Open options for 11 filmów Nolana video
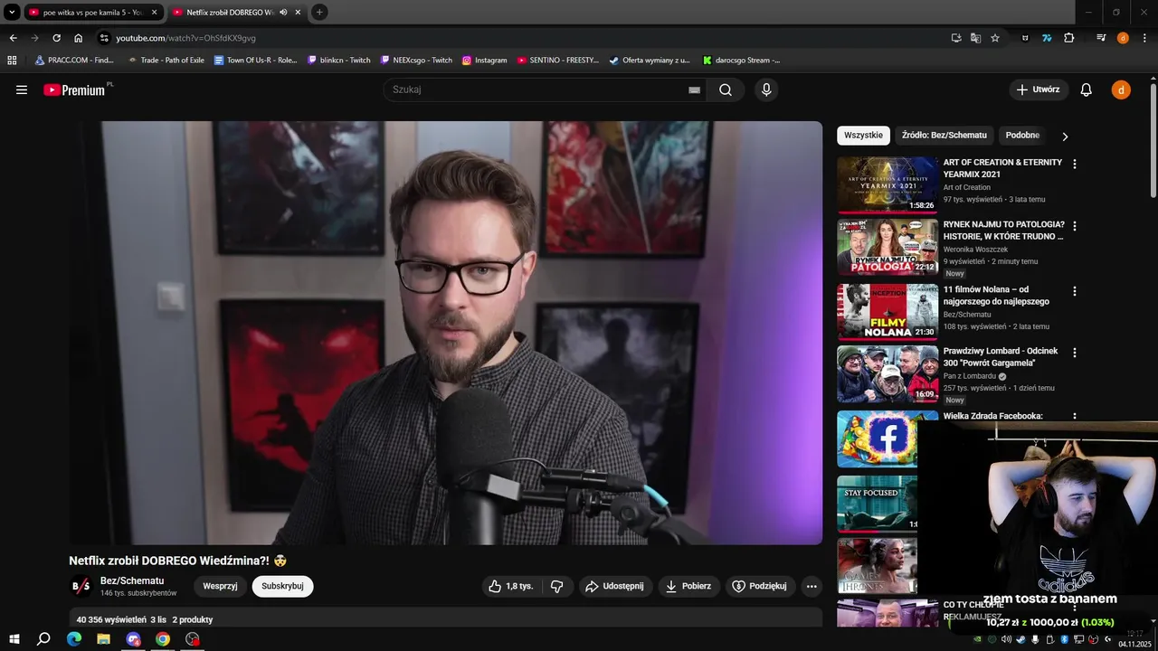This screenshot has width=1158, height=651. (1075, 291)
